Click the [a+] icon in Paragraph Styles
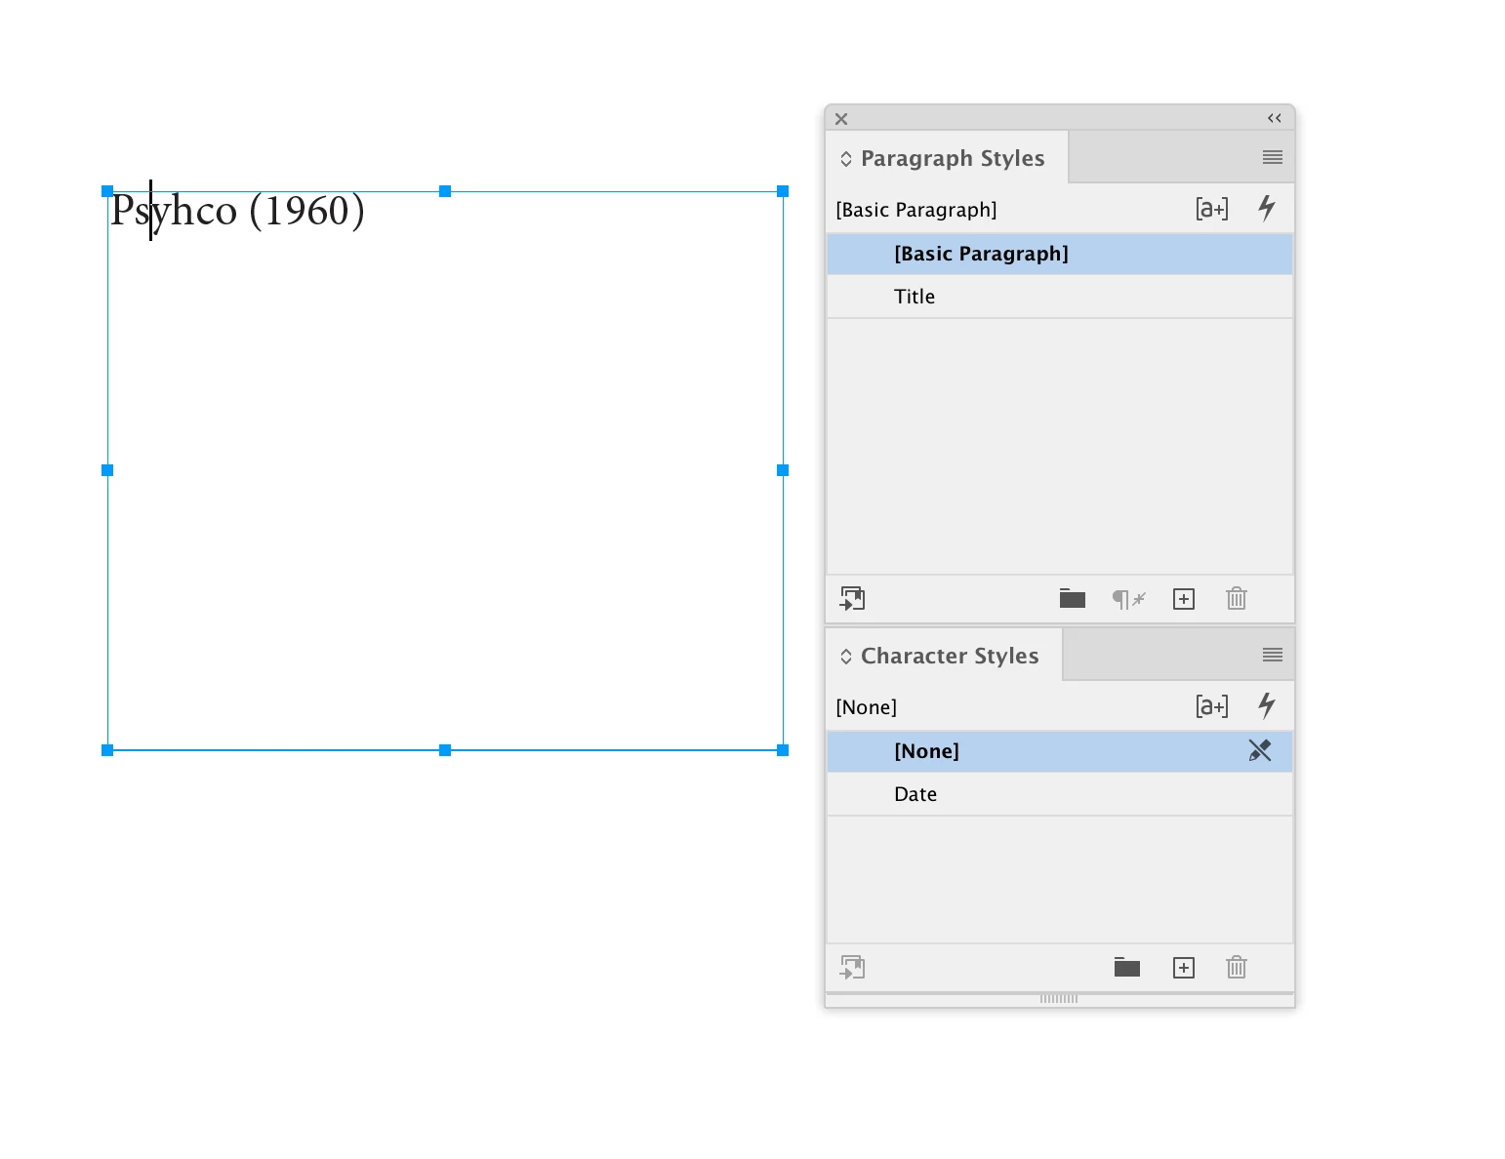 1212,209
